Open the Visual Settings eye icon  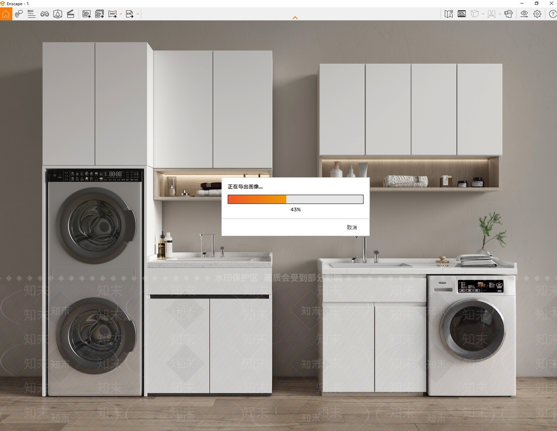tap(524, 14)
